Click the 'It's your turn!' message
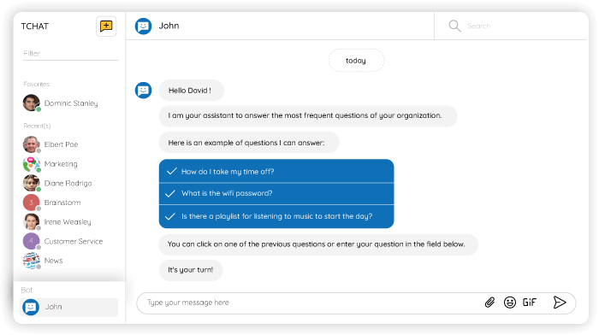 tap(191, 270)
